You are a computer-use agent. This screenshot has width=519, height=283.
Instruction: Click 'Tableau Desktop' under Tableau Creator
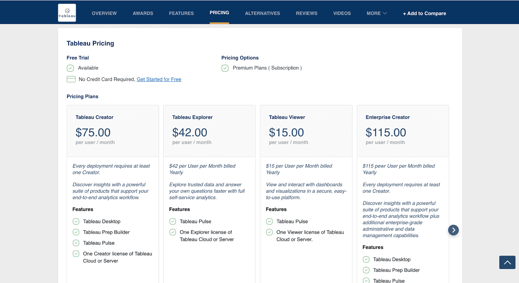point(102,221)
